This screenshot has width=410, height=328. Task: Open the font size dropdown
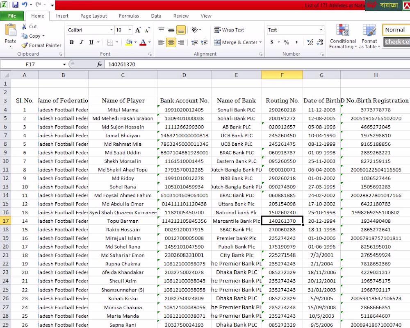tap(130, 30)
